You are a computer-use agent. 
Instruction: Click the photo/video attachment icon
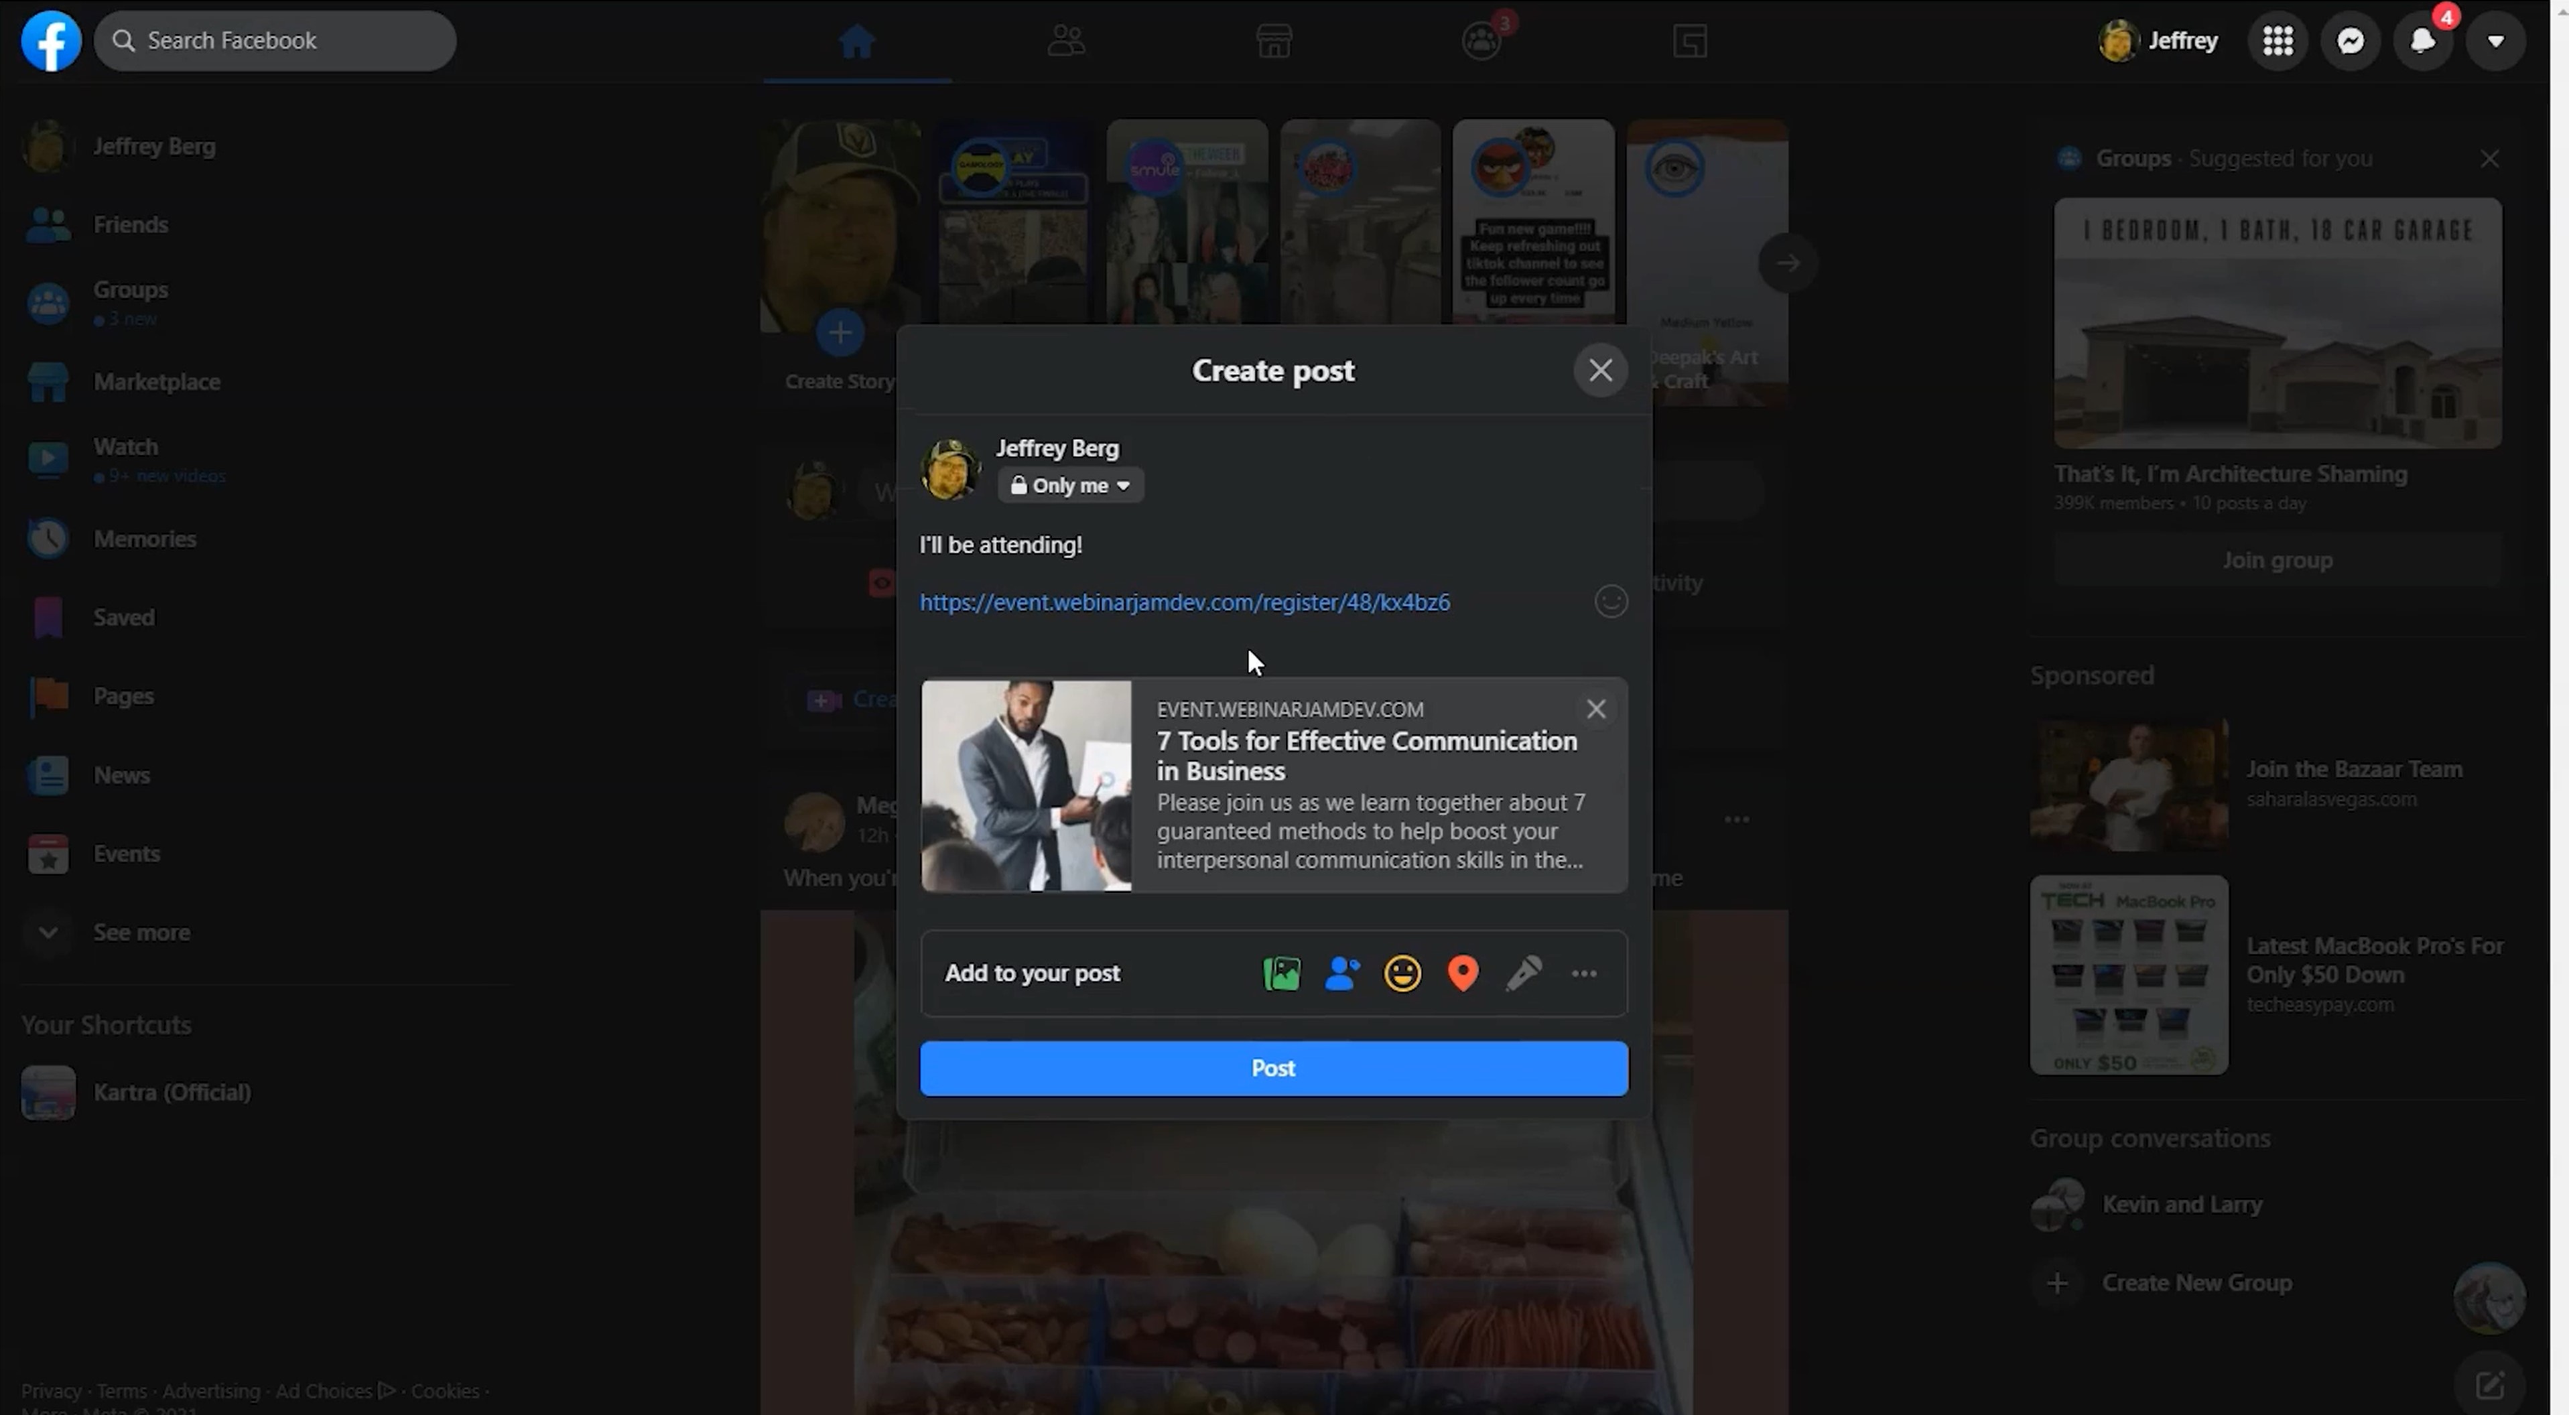(x=1281, y=972)
